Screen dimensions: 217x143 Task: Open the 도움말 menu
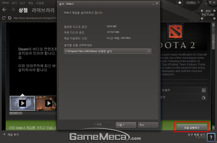click(x=40, y=3)
